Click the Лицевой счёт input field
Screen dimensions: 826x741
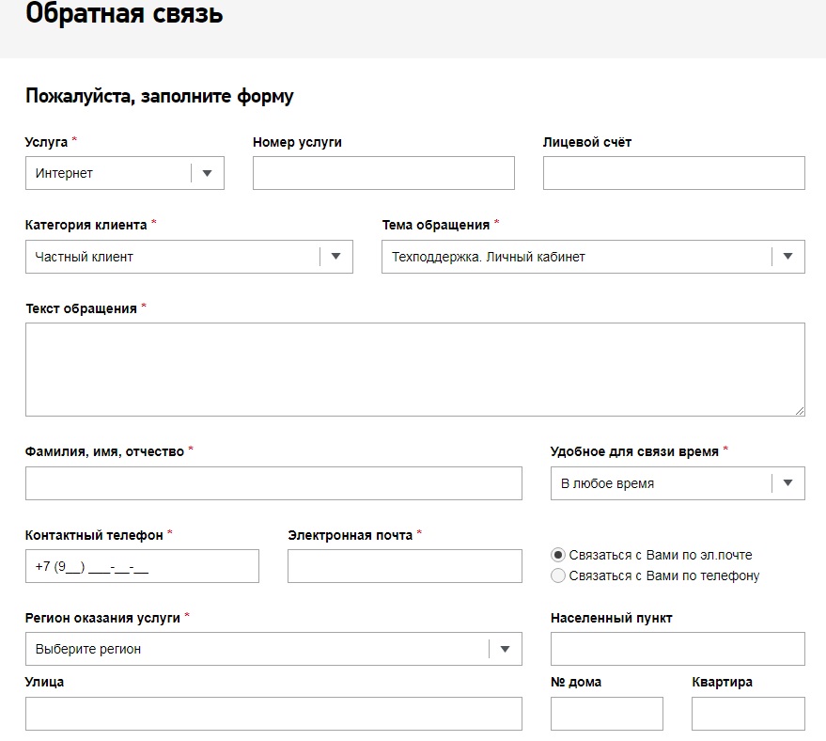point(675,173)
